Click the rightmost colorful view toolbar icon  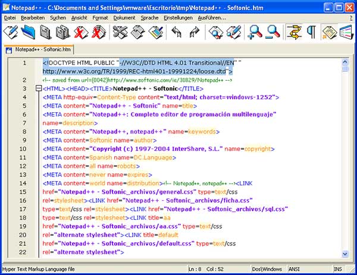(x=347, y=32)
